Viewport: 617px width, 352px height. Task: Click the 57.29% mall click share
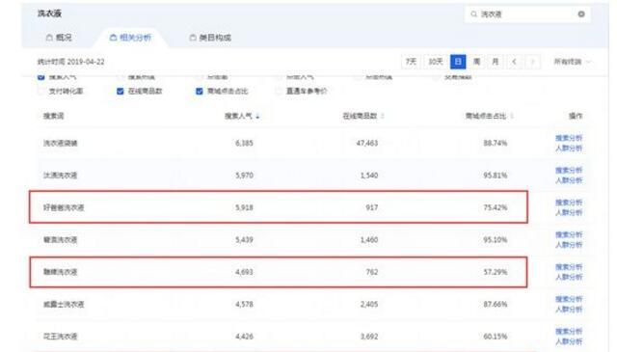point(496,272)
